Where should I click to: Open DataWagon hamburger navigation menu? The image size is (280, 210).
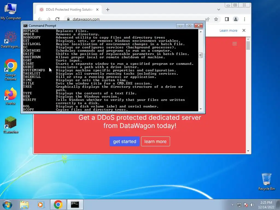click(234, 44)
